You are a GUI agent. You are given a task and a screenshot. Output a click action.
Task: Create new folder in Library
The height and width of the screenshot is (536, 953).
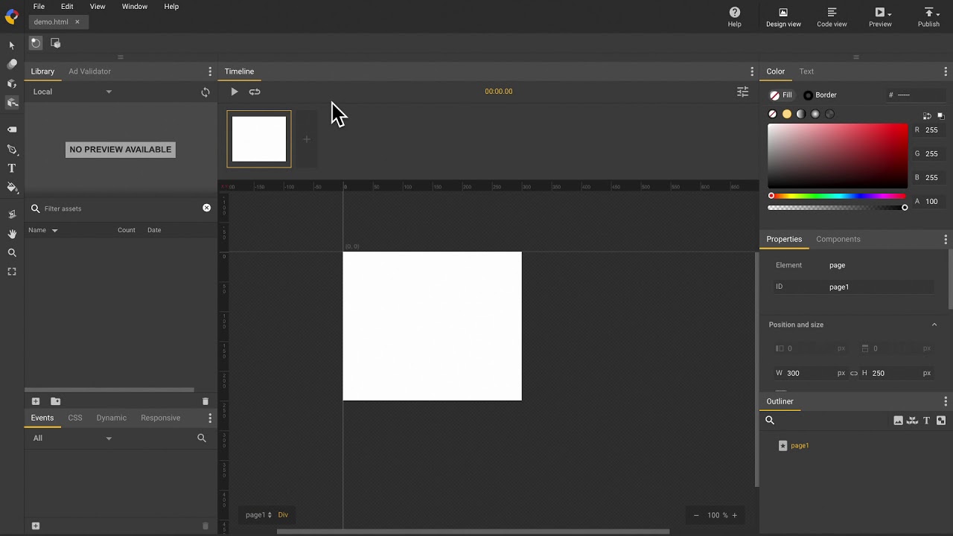pos(55,401)
